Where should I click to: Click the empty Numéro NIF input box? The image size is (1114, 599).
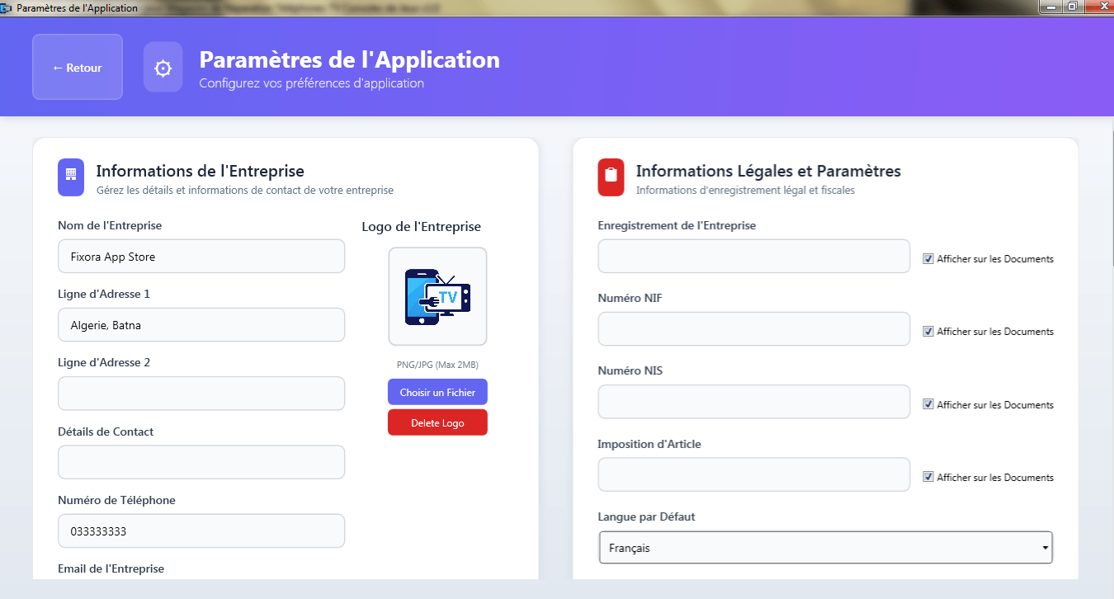pos(753,328)
